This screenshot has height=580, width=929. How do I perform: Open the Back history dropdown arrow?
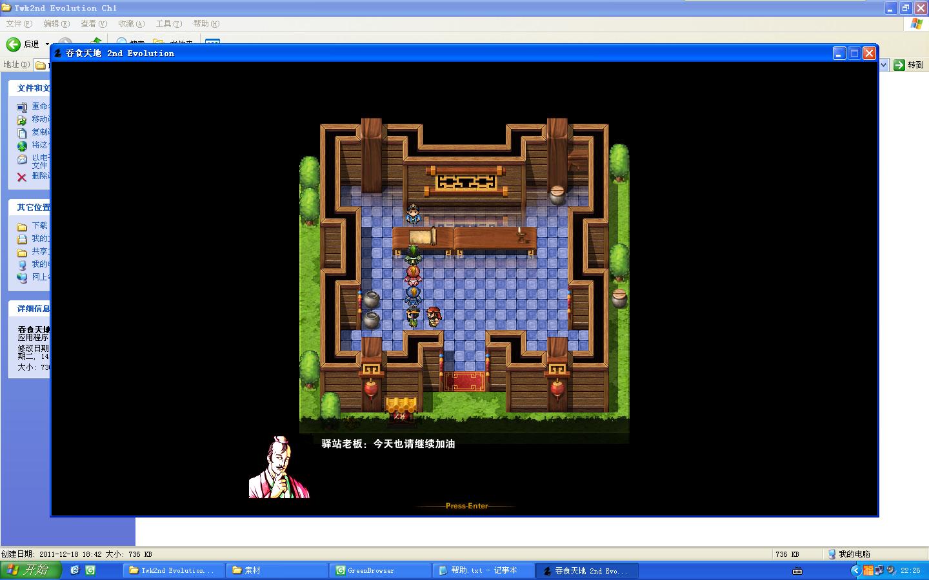pyautogui.click(x=46, y=44)
